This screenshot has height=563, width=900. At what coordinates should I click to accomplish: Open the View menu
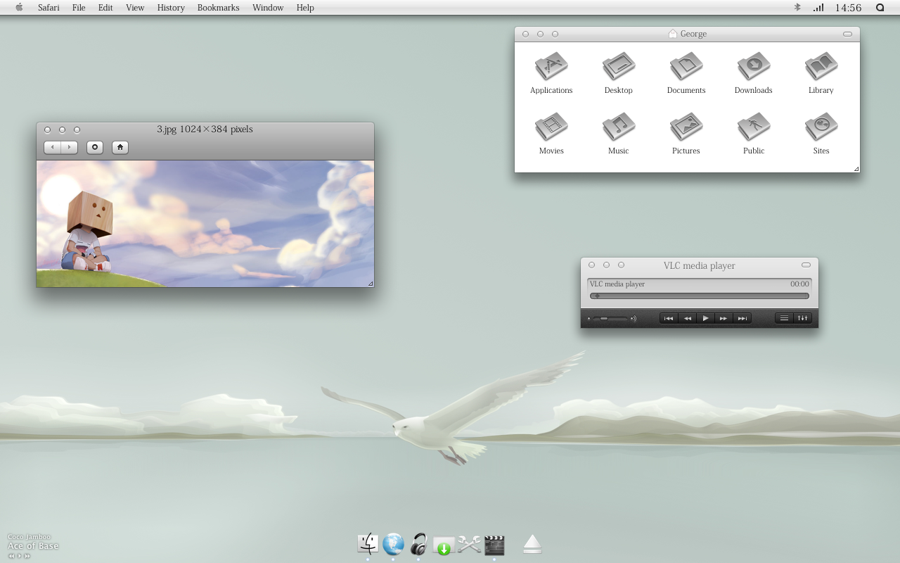point(135,8)
